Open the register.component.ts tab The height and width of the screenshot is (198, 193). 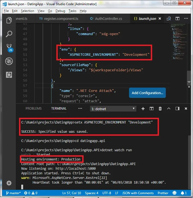coord(61,19)
